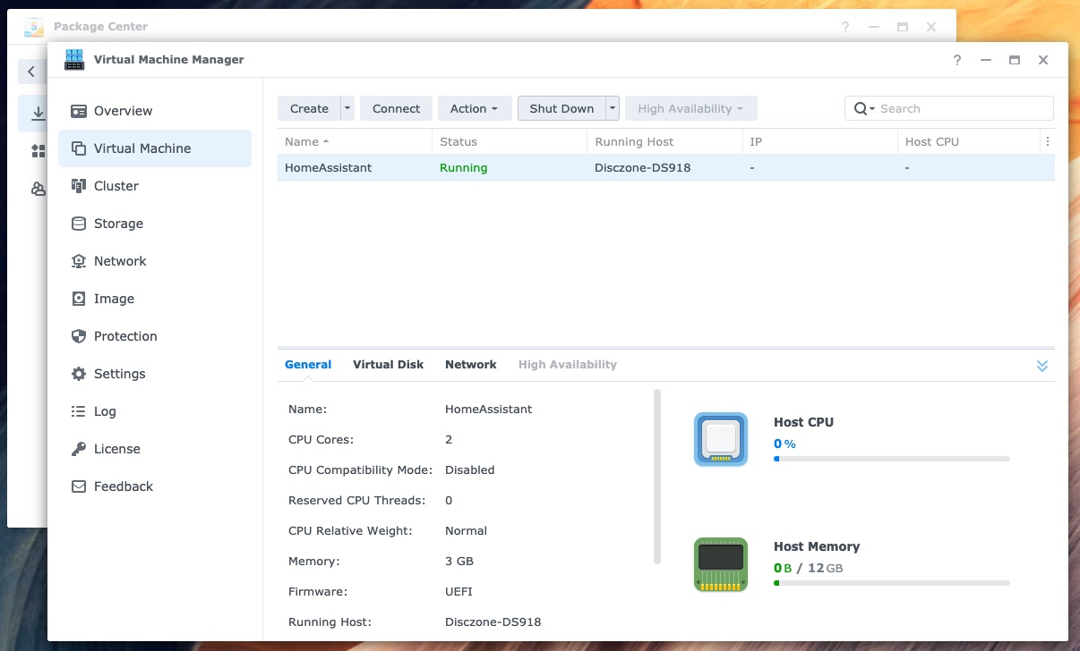Click the Host CPU chip icon
The width and height of the screenshot is (1080, 651).
721,439
